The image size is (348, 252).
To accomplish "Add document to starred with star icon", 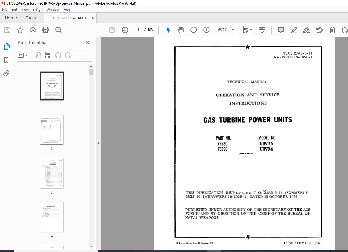I will pos(20,30).
